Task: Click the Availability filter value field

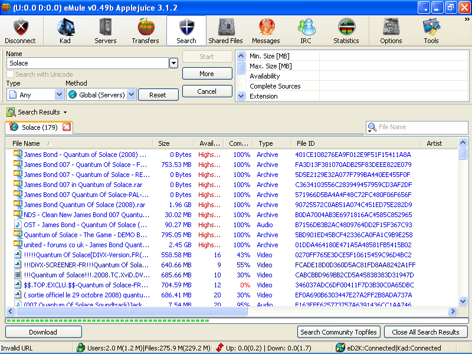Action: coord(393,76)
